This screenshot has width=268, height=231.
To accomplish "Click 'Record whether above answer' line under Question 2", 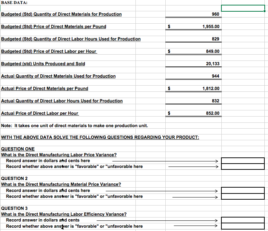I will point(74,196).
